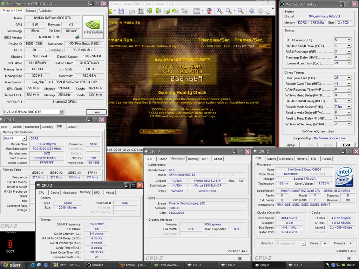Click Exit button in MemSet

click(346, 145)
